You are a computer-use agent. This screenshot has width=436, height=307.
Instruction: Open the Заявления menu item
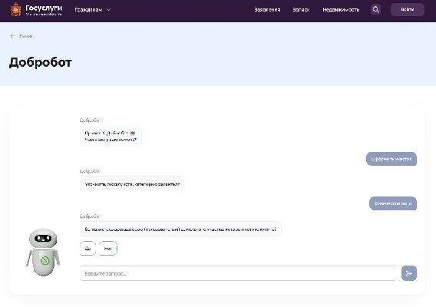coord(267,10)
